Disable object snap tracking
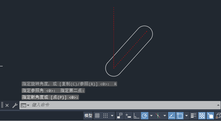The width and height of the screenshot is (221, 121). (x=172, y=116)
